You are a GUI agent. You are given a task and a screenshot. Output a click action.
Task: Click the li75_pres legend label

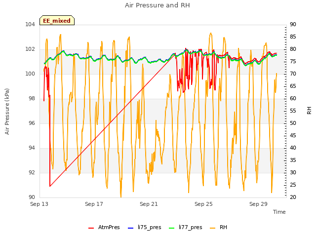149,227
